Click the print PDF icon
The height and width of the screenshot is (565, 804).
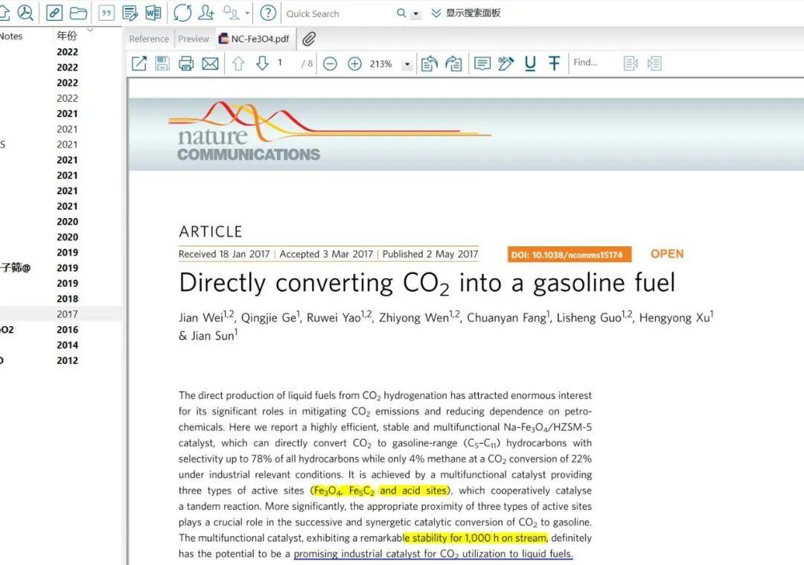pos(185,63)
